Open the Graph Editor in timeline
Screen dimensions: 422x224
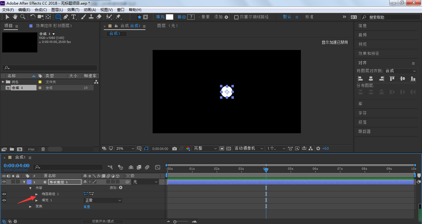click(158, 167)
